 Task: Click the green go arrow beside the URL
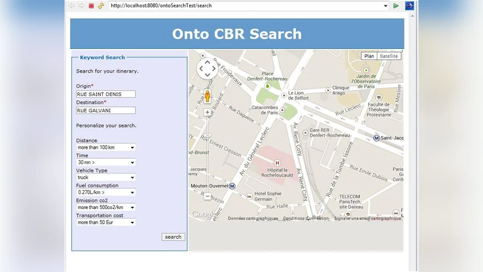pyautogui.click(x=396, y=5)
